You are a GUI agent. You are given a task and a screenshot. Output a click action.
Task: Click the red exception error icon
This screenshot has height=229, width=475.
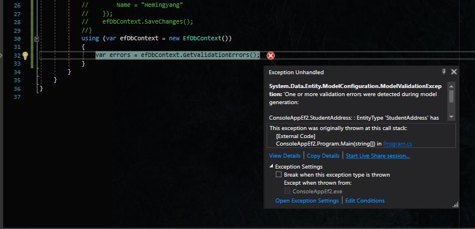pyautogui.click(x=271, y=55)
